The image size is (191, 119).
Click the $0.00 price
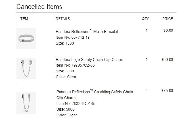click(168, 30)
